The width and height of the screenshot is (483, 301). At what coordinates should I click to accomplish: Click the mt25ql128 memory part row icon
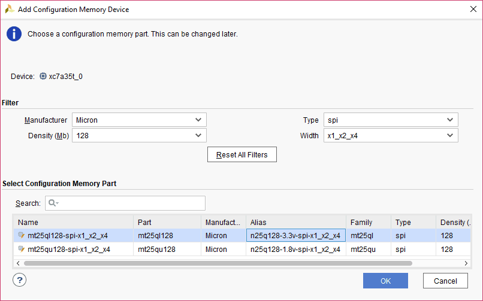(22, 235)
